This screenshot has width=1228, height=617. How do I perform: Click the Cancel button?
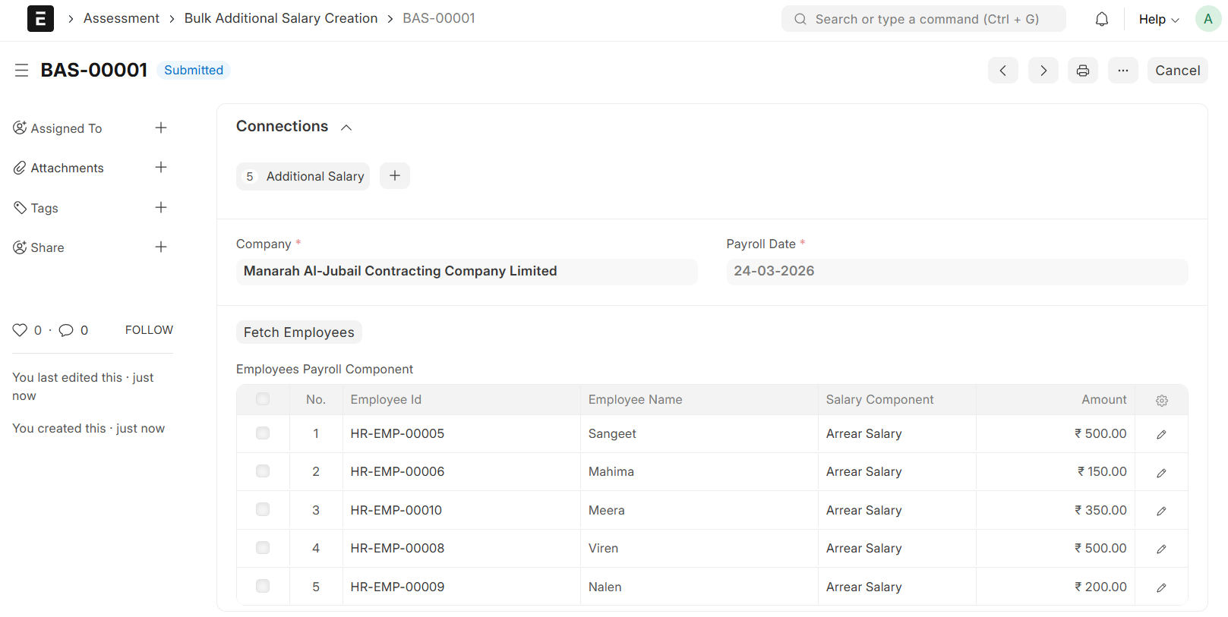pos(1177,71)
